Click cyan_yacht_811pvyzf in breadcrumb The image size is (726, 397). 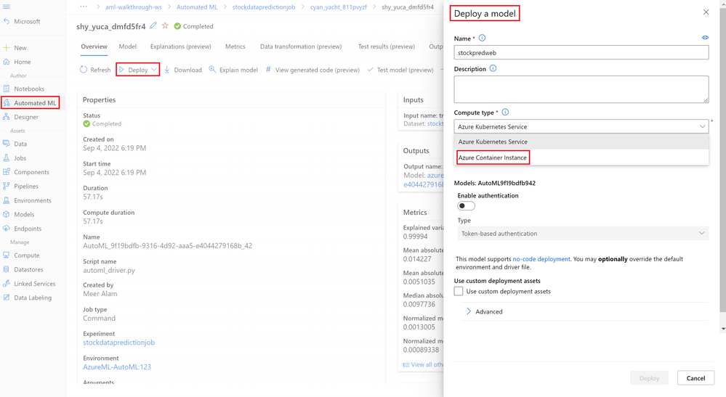(339, 7)
